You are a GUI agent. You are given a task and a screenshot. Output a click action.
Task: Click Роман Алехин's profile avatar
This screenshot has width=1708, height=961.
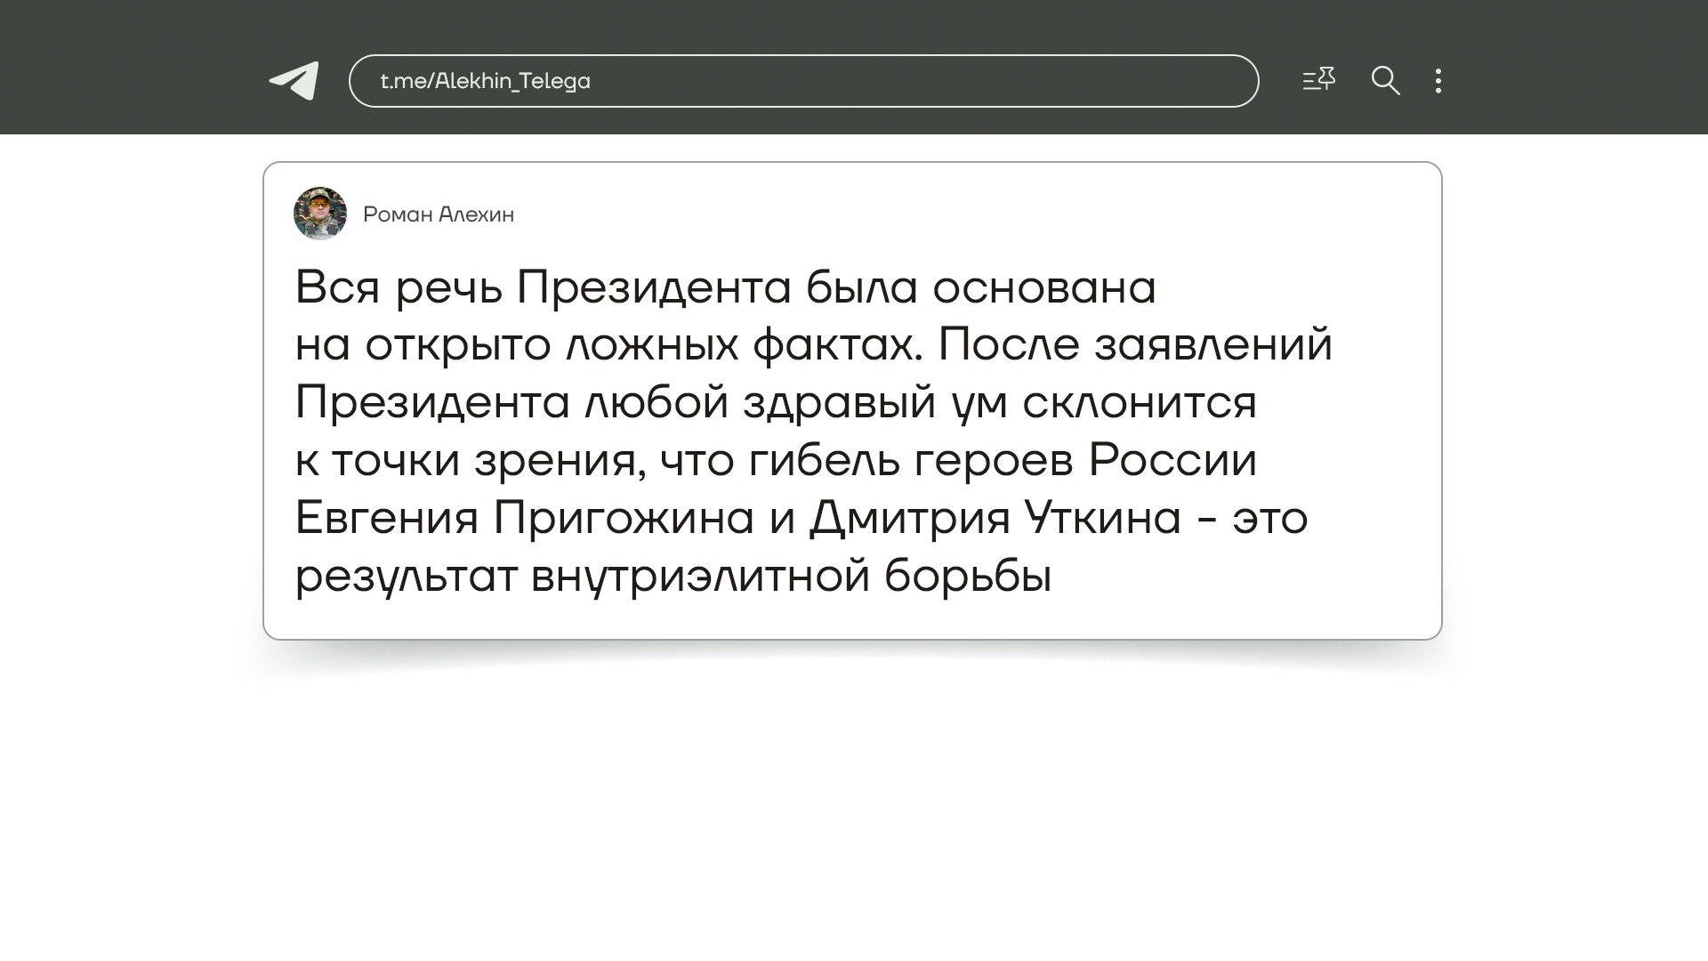(x=320, y=214)
